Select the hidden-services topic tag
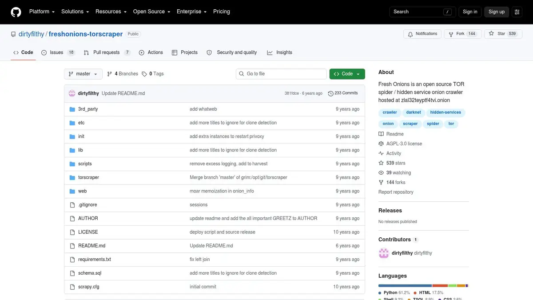Screen dimensions: 533x300 (x=445, y=112)
